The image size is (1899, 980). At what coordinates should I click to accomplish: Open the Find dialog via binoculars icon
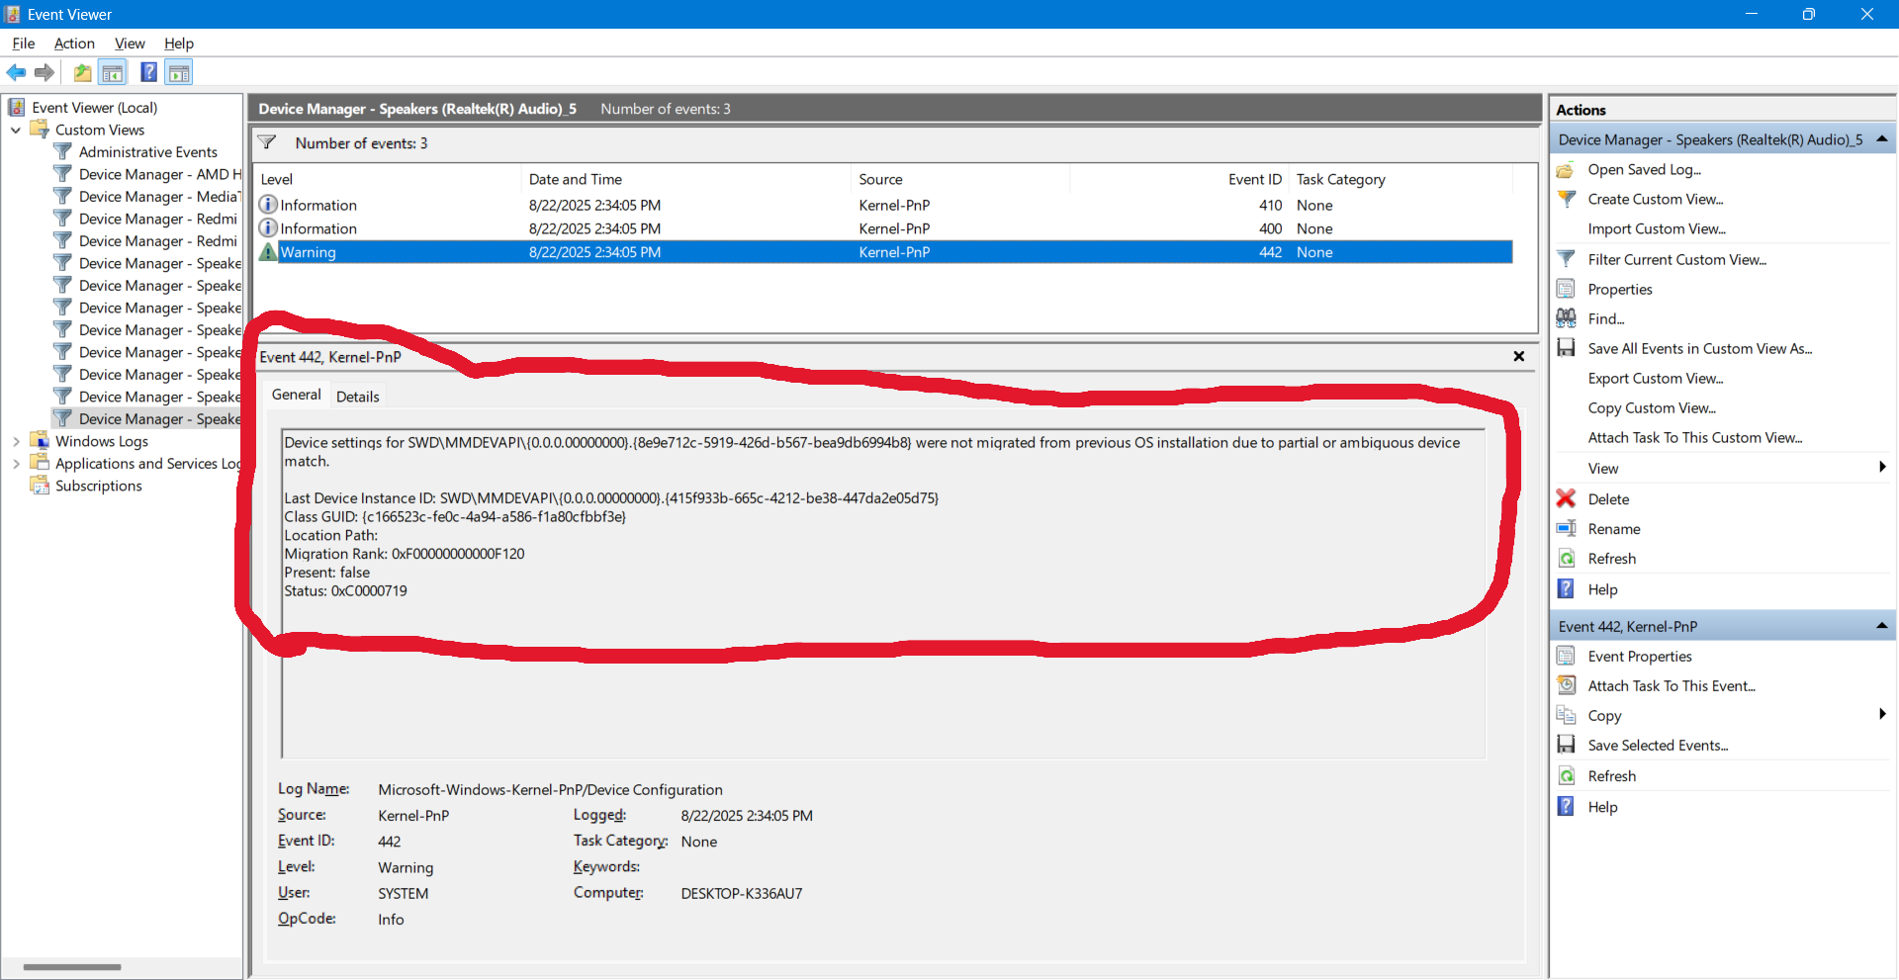point(1567,317)
